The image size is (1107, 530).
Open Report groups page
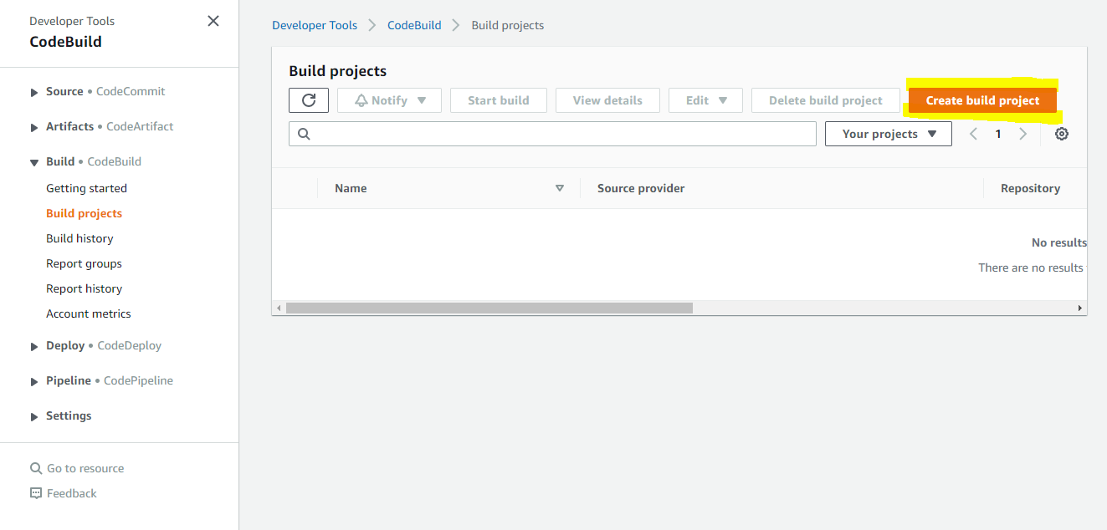[84, 263]
